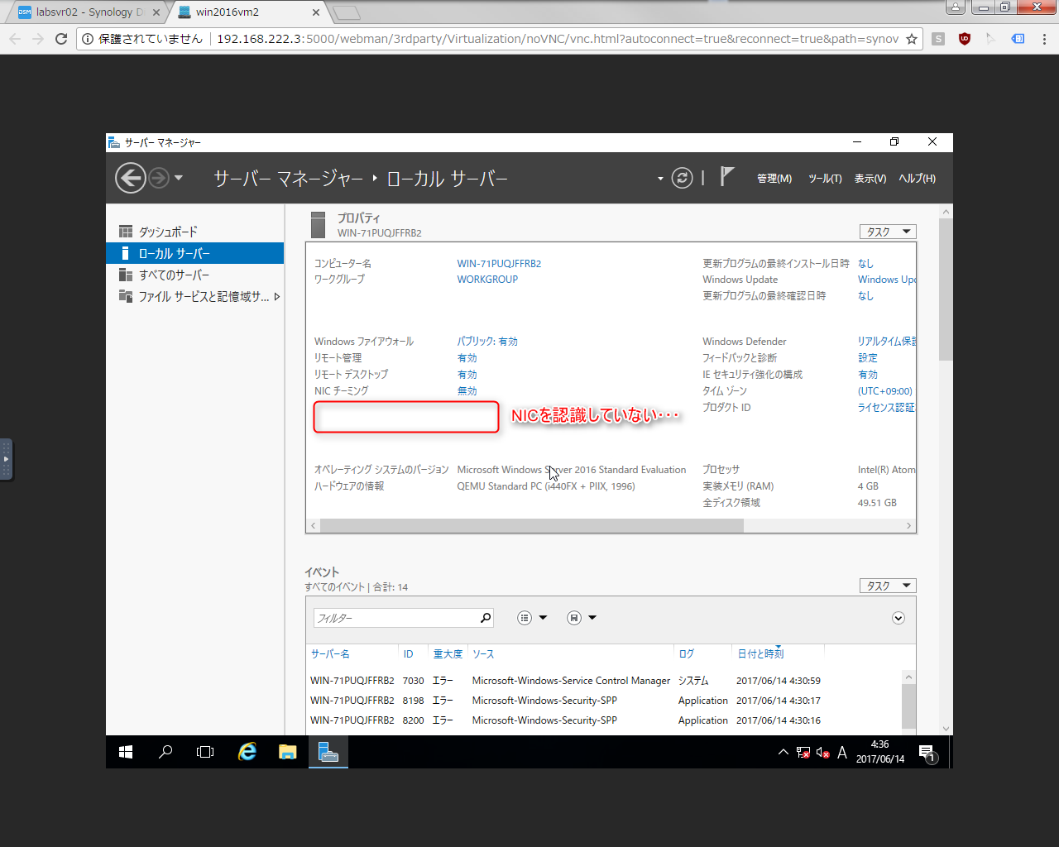Select ファイル サービスと記憶域サービス item
This screenshot has height=847, width=1059.
tap(195, 296)
